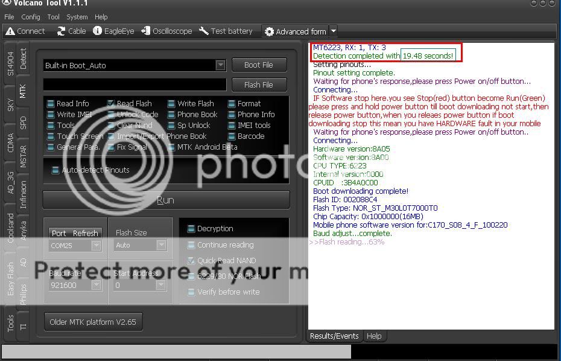The width and height of the screenshot is (561, 361).
Task: Click the 'Chip Capacity: 0x1000000(16MB)' log line
Action: (368, 217)
